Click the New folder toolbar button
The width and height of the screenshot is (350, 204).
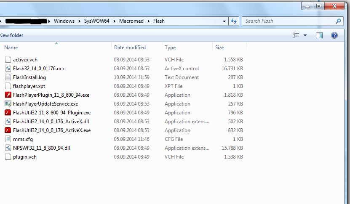tap(11, 35)
